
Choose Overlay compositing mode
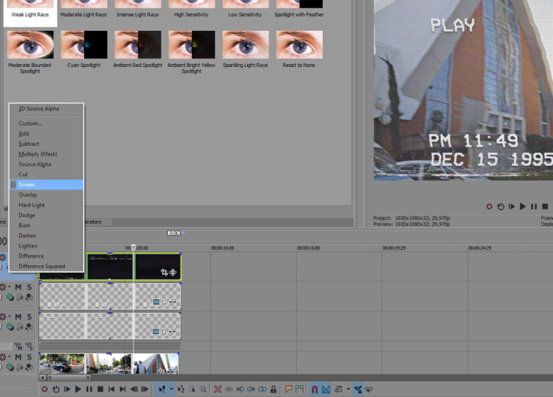pos(46,194)
